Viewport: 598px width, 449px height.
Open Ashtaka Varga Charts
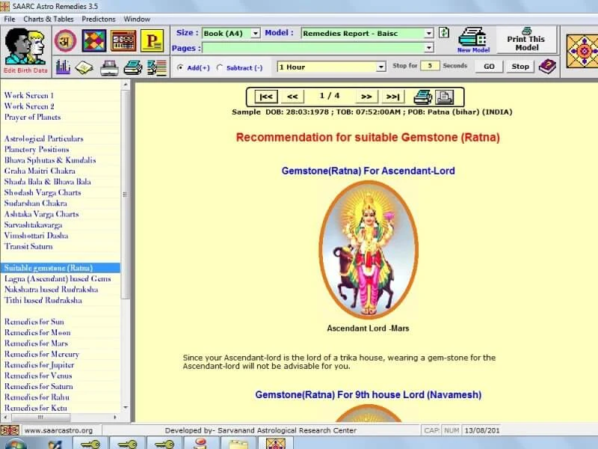tap(41, 214)
